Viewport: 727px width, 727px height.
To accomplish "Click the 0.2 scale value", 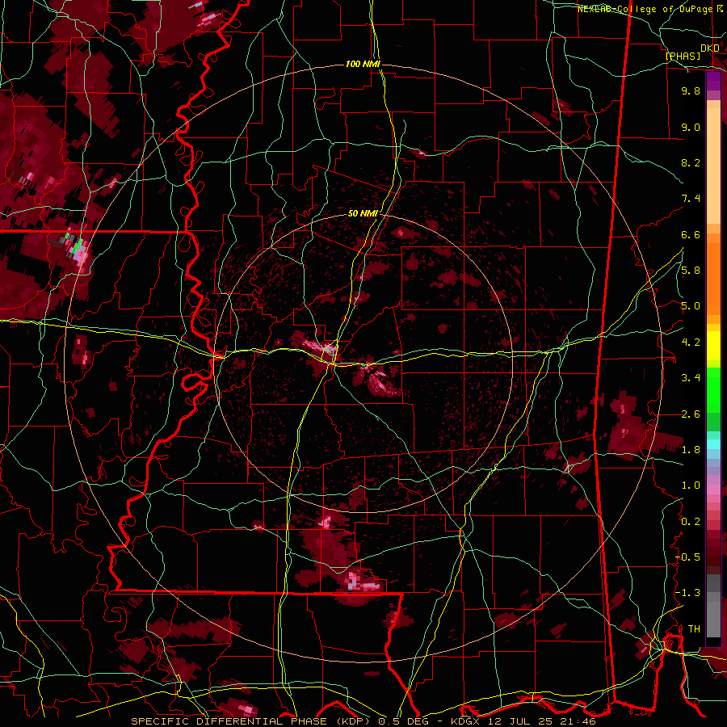I will click(691, 522).
